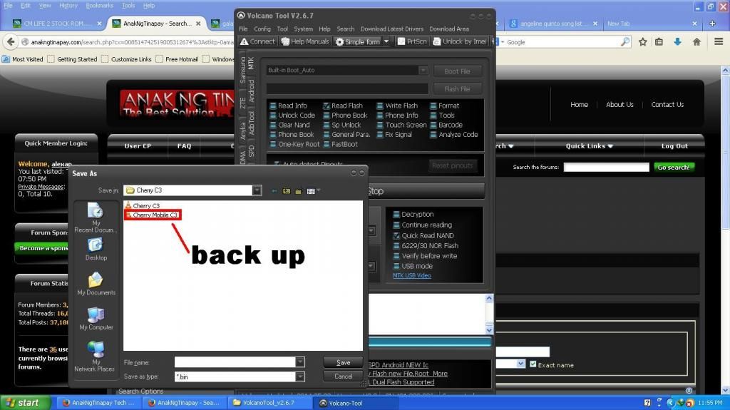730x410 pixels.
Task: Open the Save as type dropdown
Action: coord(299,376)
